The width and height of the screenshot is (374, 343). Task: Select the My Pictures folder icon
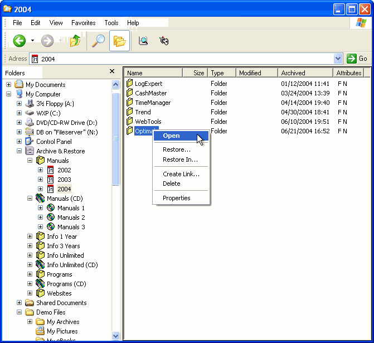[40, 331]
